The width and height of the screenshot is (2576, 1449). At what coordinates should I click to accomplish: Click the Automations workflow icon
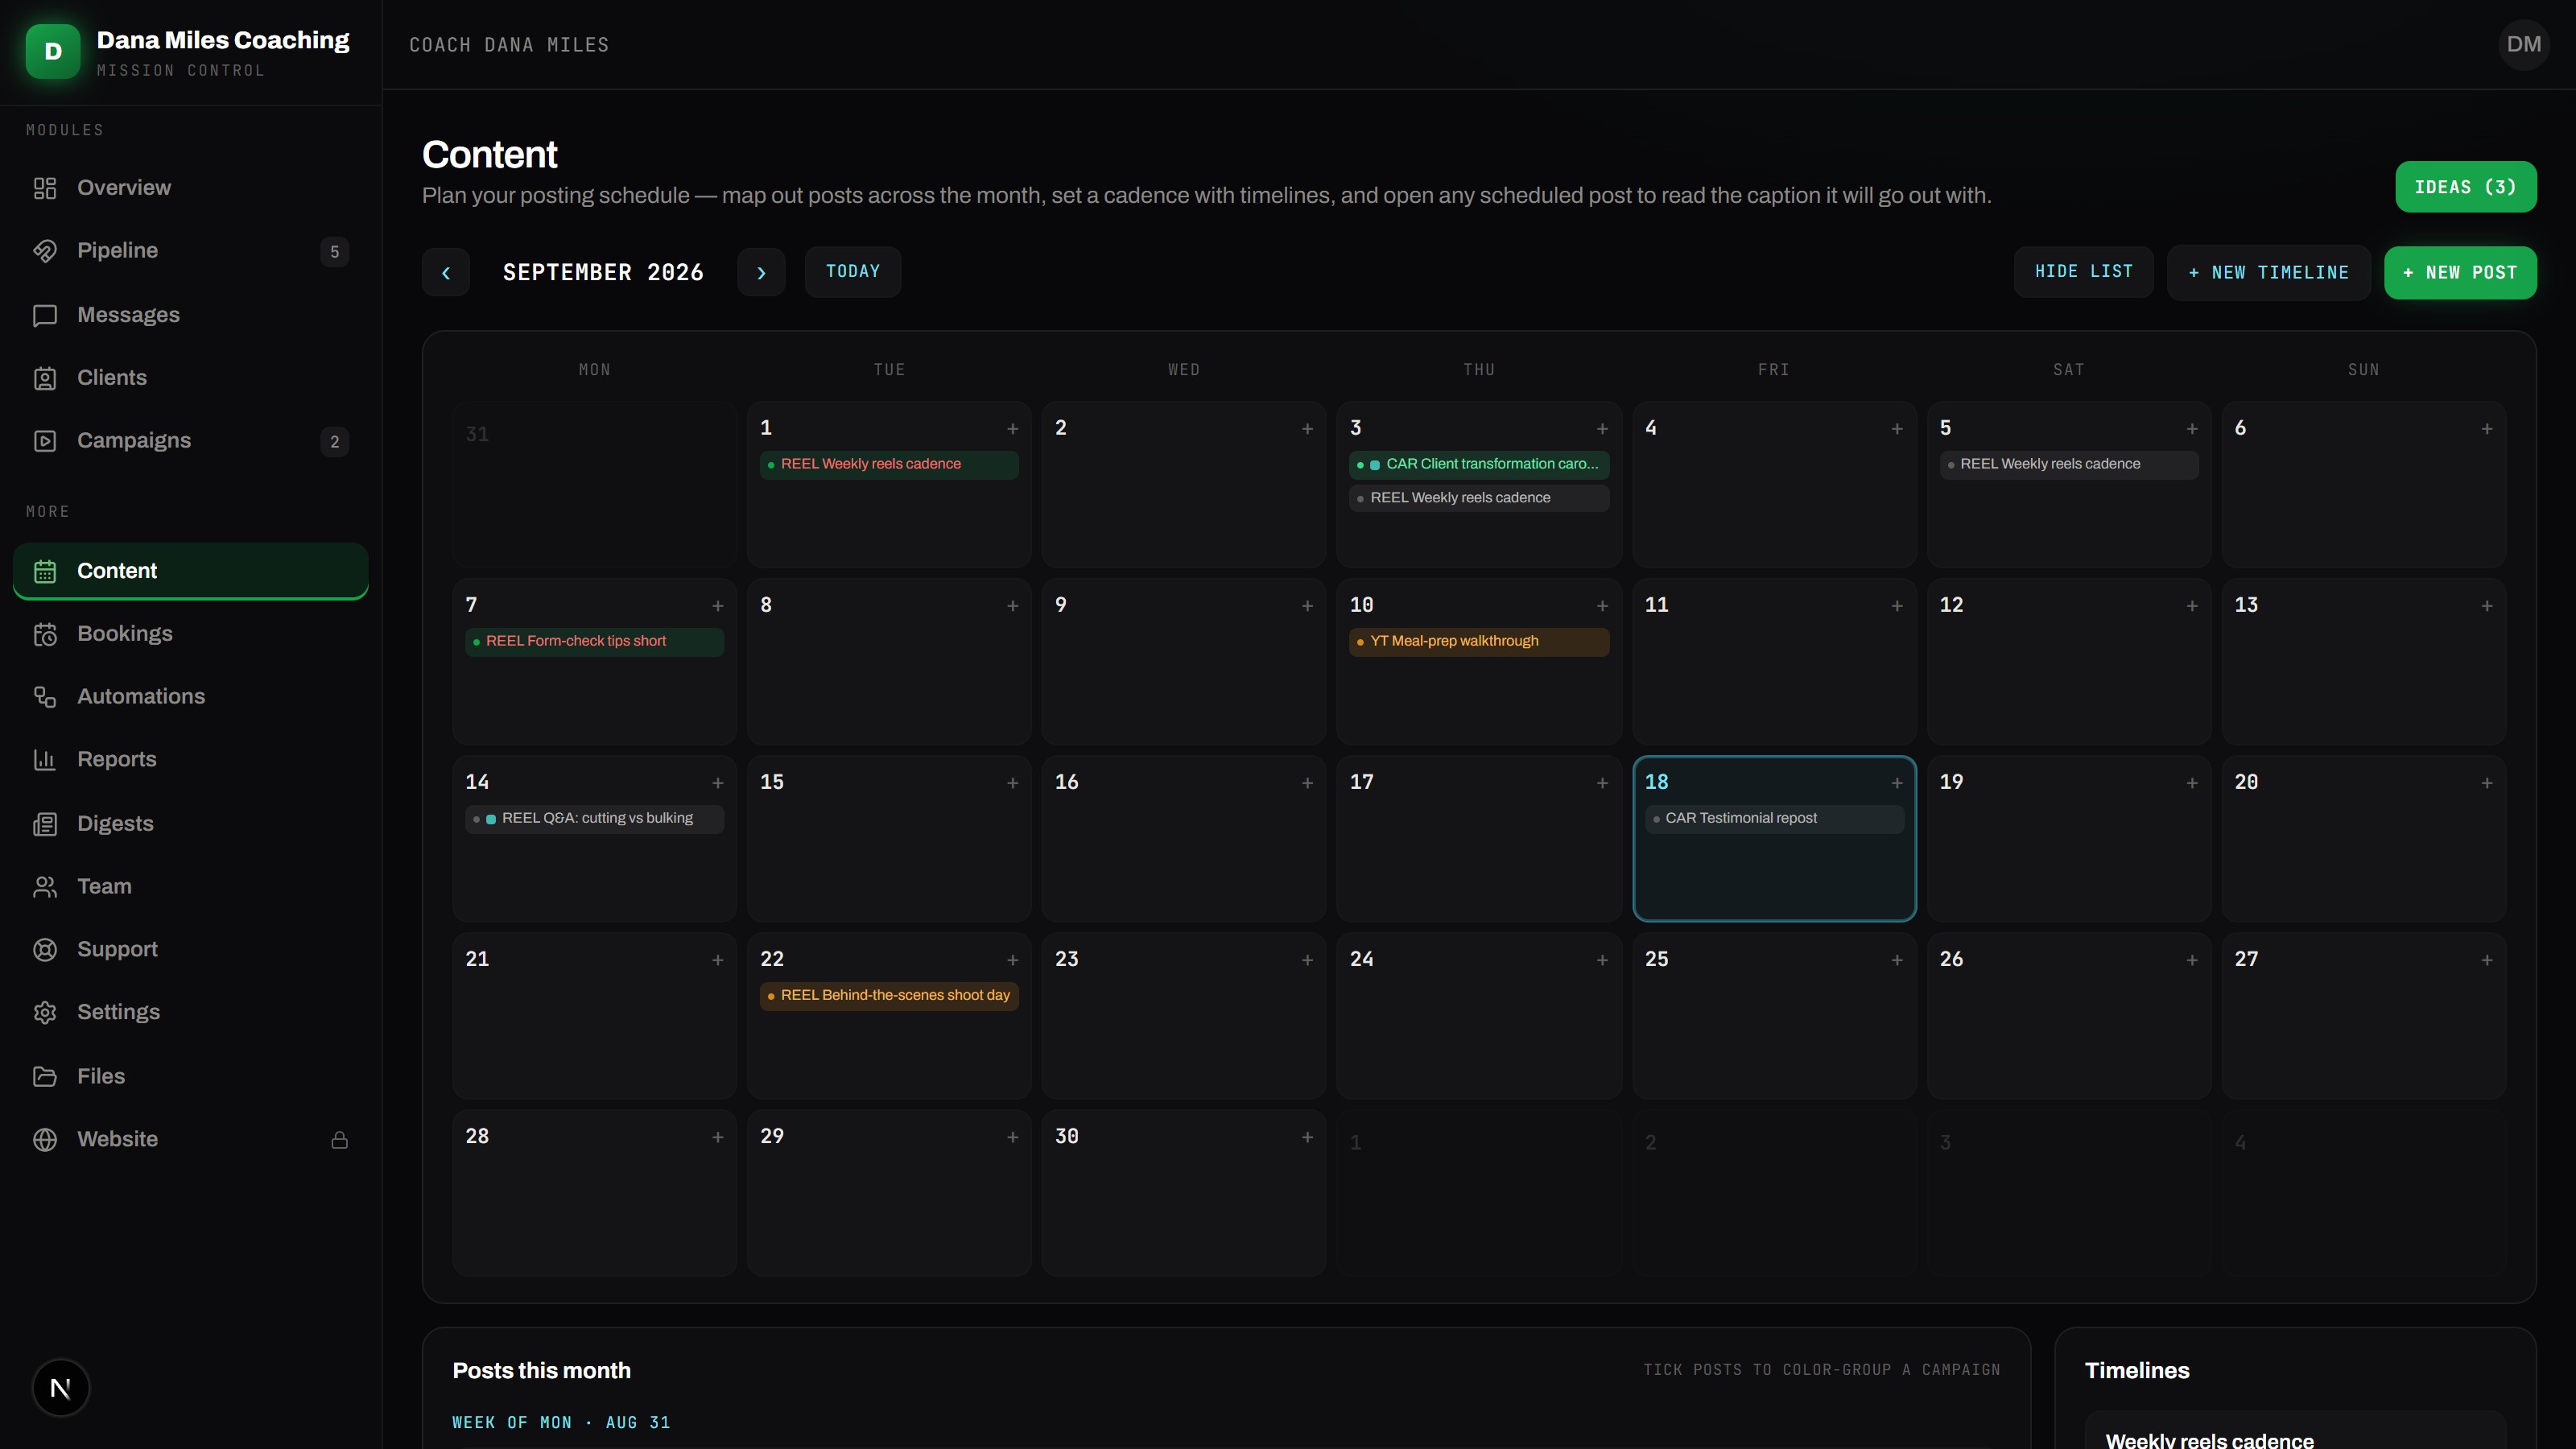point(45,697)
